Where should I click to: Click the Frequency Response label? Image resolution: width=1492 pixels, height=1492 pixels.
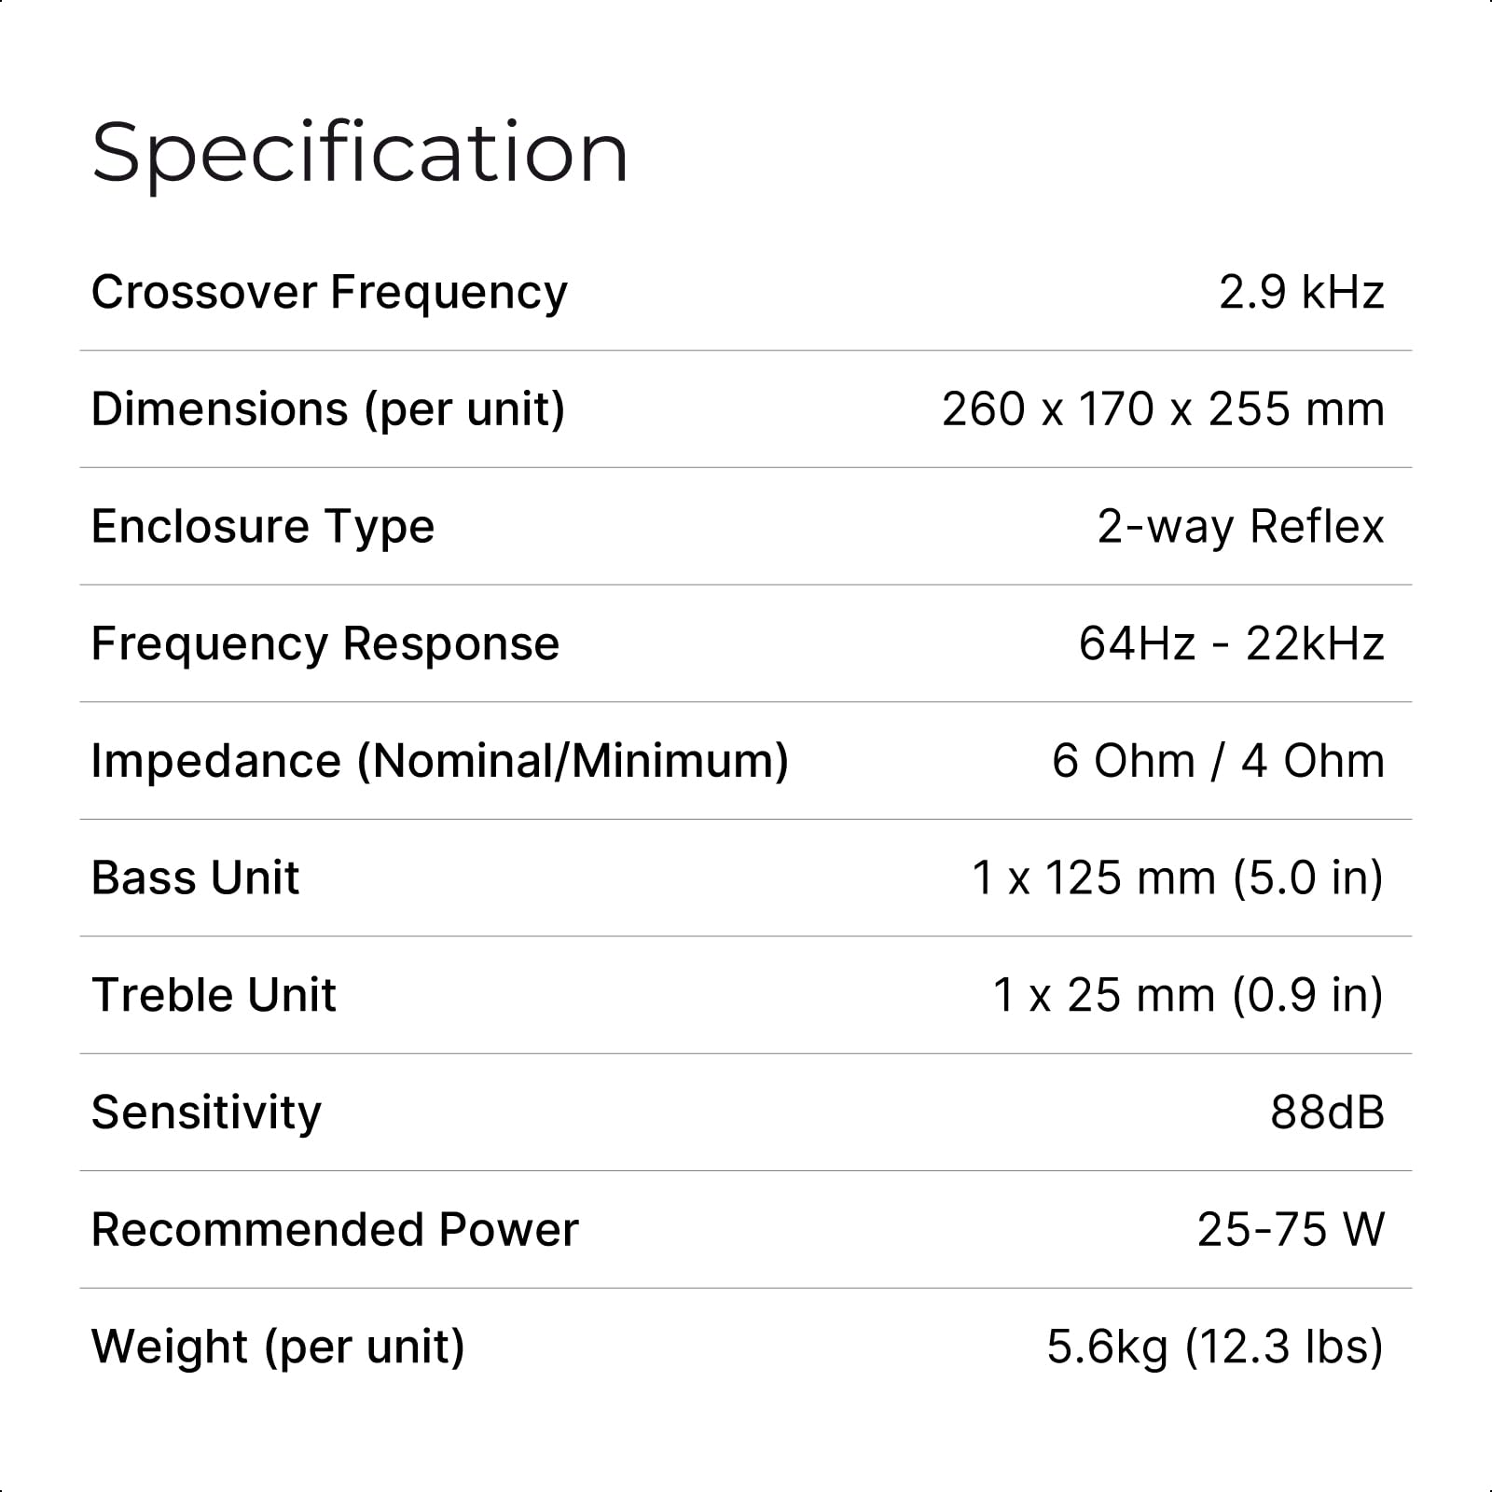325,643
